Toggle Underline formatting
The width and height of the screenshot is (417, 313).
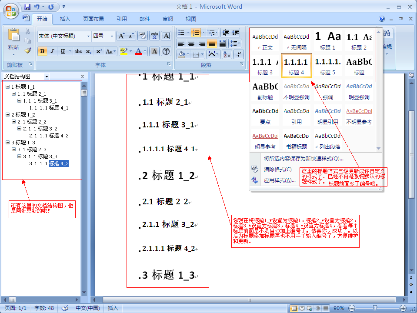pos(63,51)
